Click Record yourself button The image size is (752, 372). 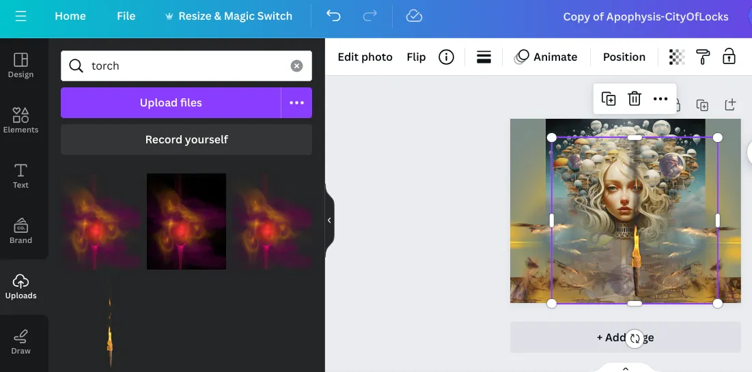click(186, 139)
